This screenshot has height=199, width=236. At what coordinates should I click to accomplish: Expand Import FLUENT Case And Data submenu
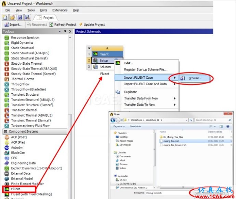point(146,84)
